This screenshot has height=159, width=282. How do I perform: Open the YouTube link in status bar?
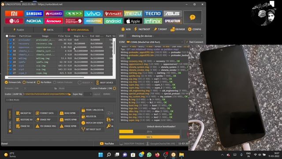(x=107, y=144)
